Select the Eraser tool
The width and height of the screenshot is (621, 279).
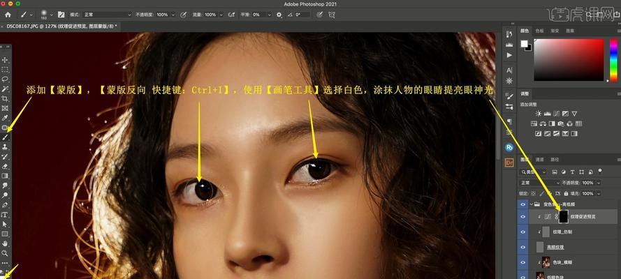point(5,166)
